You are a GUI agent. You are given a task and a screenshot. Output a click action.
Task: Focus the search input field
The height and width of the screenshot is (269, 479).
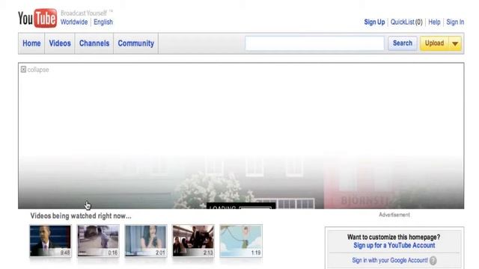[x=314, y=43]
